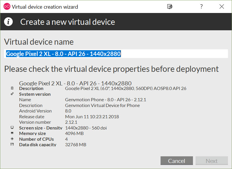Click 'Genymotion Virtual Device for Phone' text
The width and height of the screenshot is (232, 169).
point(102,106)
